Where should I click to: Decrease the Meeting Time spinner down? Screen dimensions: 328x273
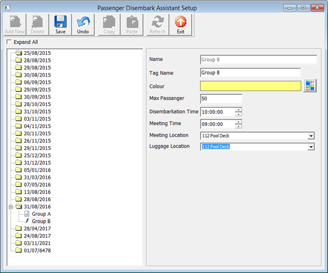(239, 126)
